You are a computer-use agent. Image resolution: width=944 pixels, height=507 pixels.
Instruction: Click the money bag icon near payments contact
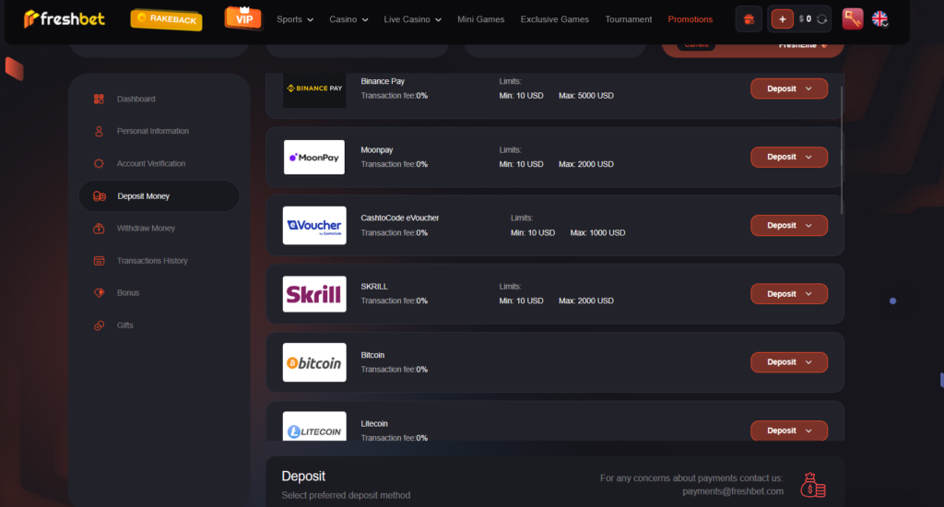(x=813, y=485)
